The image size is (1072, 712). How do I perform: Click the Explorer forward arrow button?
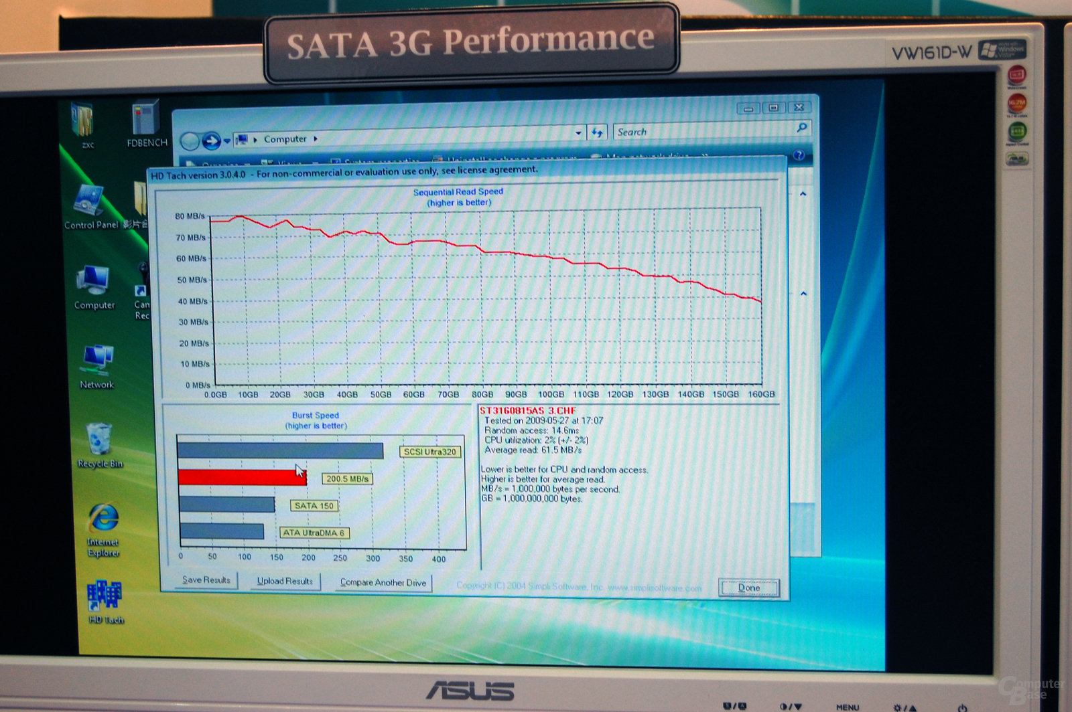click(211, 141)
